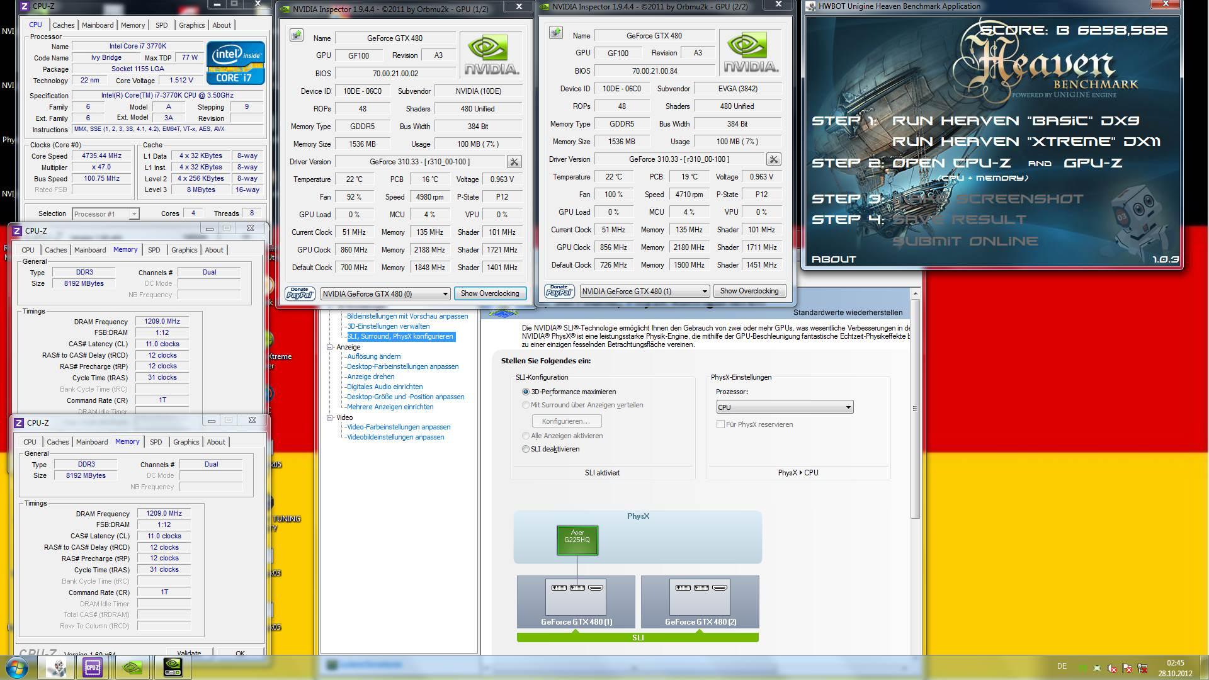Click Driver Version field in GPU (1/2) window
The width and height of the screenshot is (1209, 680).
pyautogui.click(x=420, y=162)
